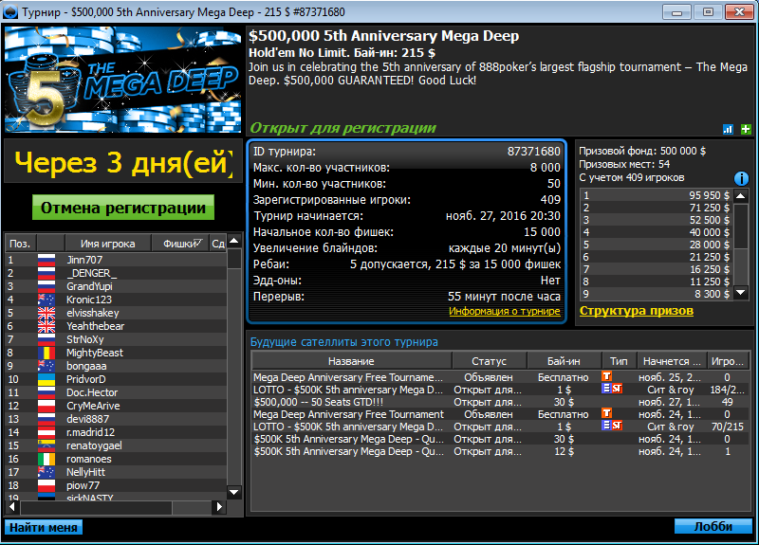This screenshot has width=759, height=545.
Task: Open the Структура призов link
Action: tap(636, 311)
